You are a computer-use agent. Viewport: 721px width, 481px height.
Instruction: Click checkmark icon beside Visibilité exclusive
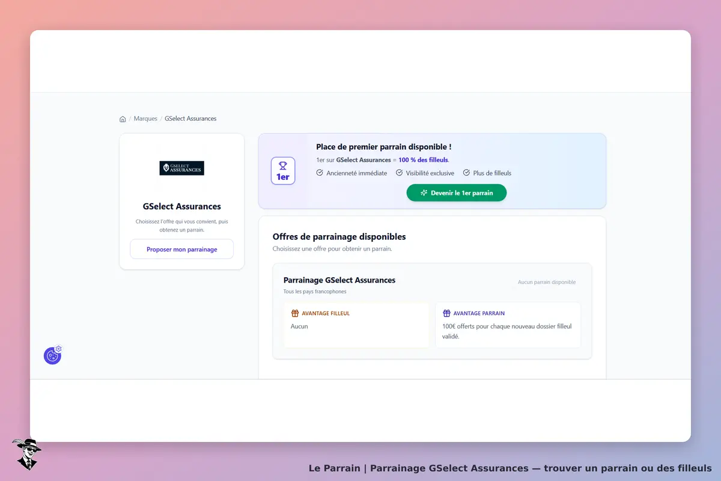coord(399,173)
